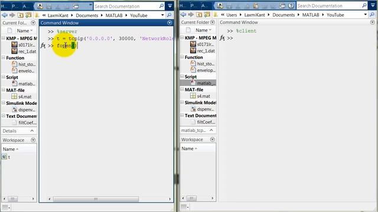Open right Workspace panel actions menu

coord(213,140)
